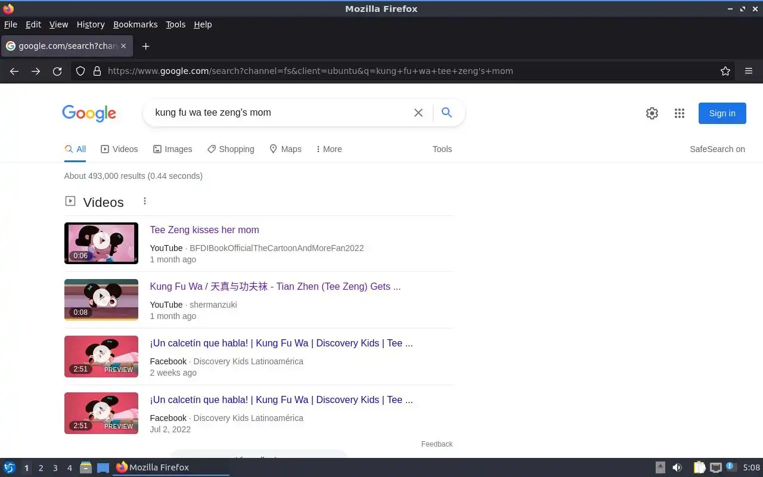Screen dimensions: 763x477
Task: Open 'Tee Zeng kisses her mom' video link
Action: 204,230
